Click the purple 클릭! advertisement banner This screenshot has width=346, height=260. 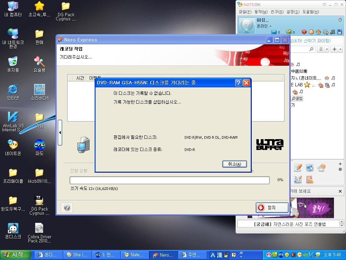[313, 208]
